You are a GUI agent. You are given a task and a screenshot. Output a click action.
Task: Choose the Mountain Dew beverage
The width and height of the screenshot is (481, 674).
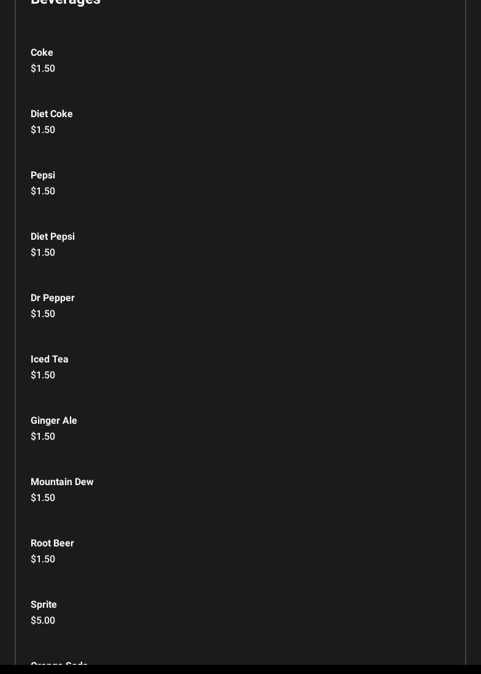click(62, 482)
